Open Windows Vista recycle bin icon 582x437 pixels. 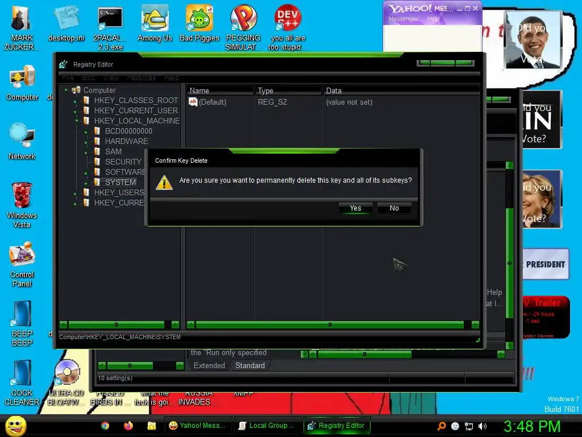[x=22, y=205]
